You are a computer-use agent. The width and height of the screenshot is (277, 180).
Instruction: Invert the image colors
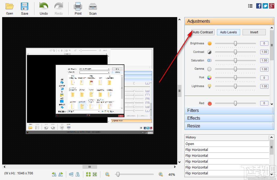[254, 32]
